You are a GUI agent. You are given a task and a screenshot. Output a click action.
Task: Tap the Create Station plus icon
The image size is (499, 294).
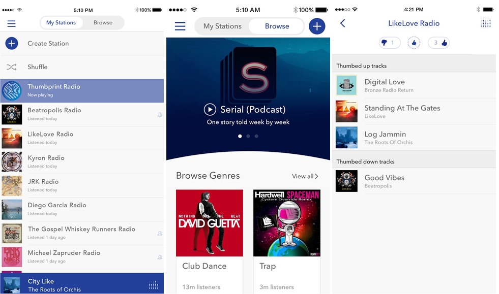12,44
